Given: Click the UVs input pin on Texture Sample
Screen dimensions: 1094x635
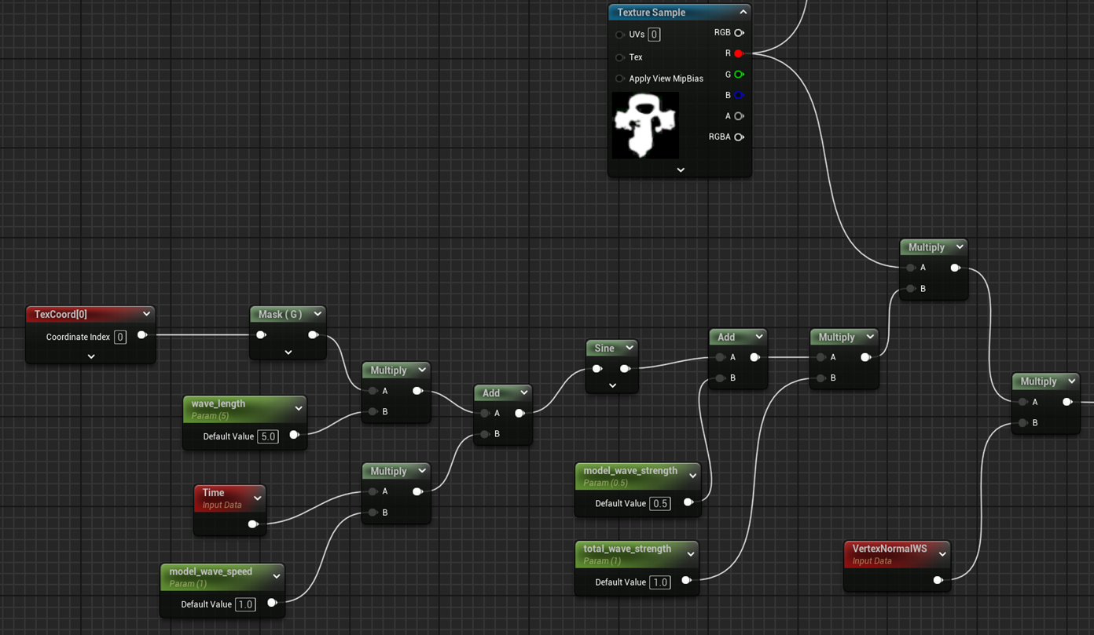Looking at the screenshot, I should pos(620,35).
